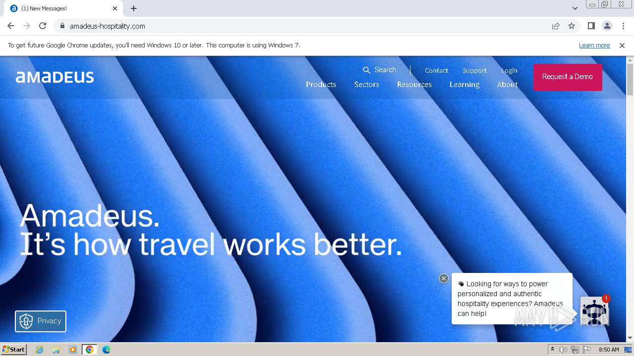Screen dimensions: 634x356
Task: Open the About menu
Action: (x=507, y=85)
